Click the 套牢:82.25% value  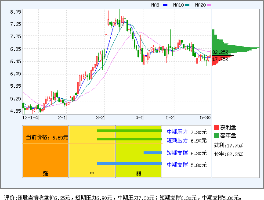(228, 154)
